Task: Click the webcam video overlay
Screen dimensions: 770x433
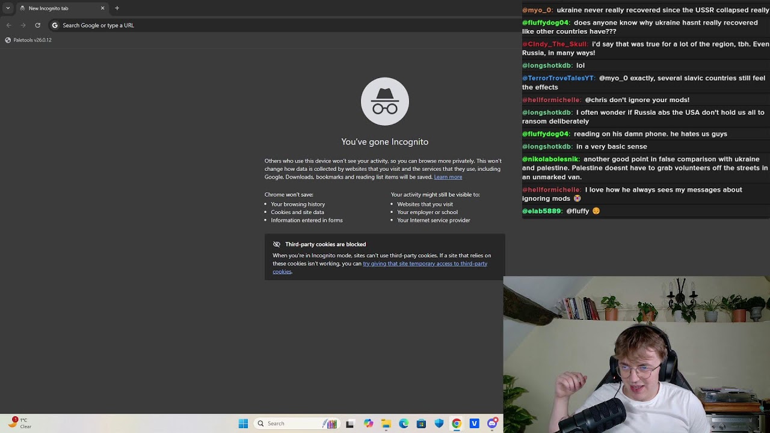Action: coord(636,355)
